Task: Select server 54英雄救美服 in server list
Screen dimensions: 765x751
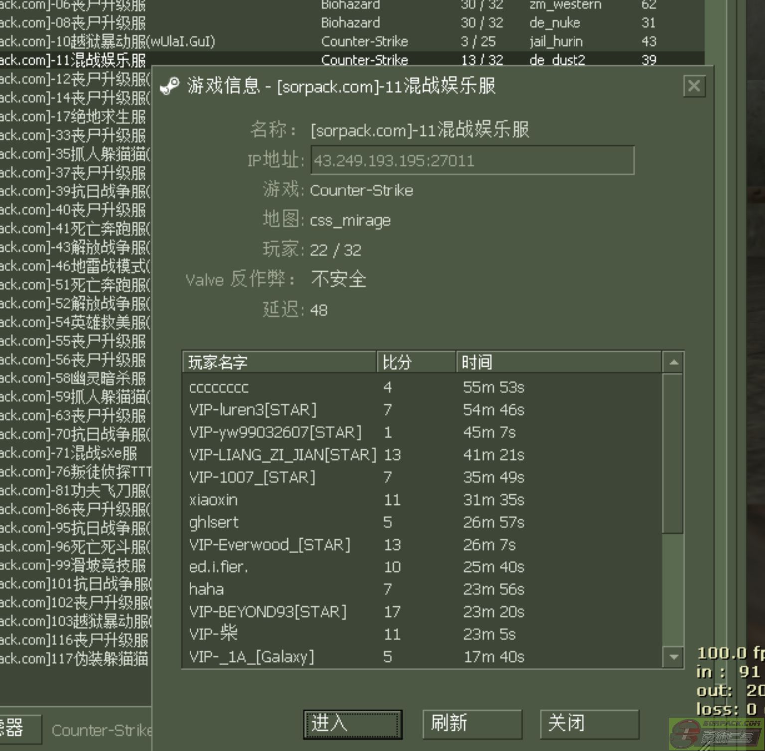Action: click(75, 322)
